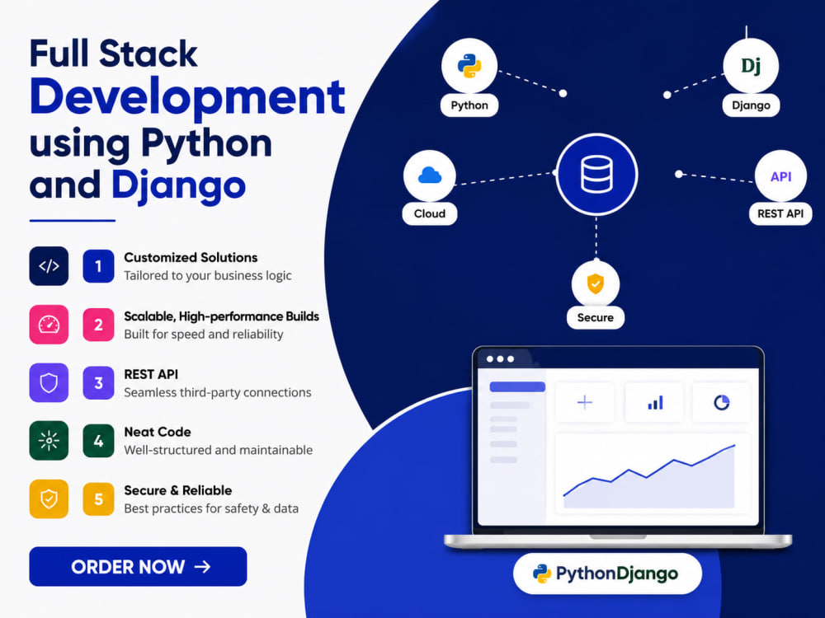Click 'Tailored to your business logic' text
This screenshot has height=618, width=825.
(208, 276)
